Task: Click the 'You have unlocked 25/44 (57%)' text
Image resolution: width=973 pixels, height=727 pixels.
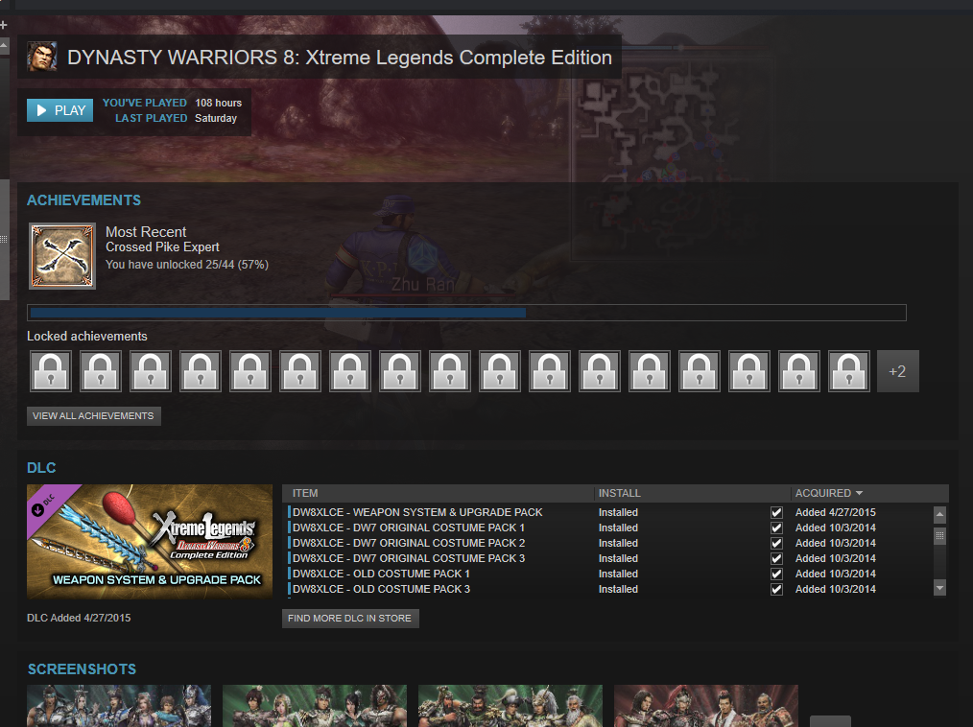Action: tap(187, 265)
